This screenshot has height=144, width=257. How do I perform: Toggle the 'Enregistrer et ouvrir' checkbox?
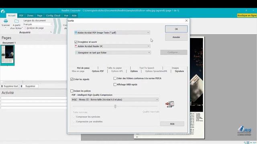point(76,42)
